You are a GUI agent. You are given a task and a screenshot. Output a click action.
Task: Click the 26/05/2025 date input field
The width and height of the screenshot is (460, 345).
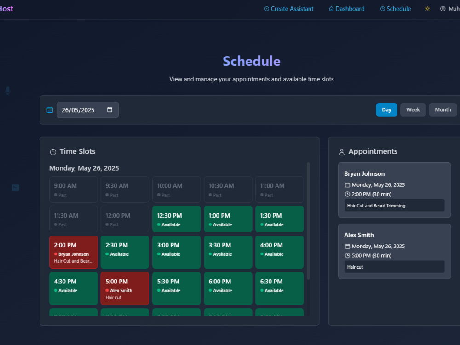tap(87, 110)
